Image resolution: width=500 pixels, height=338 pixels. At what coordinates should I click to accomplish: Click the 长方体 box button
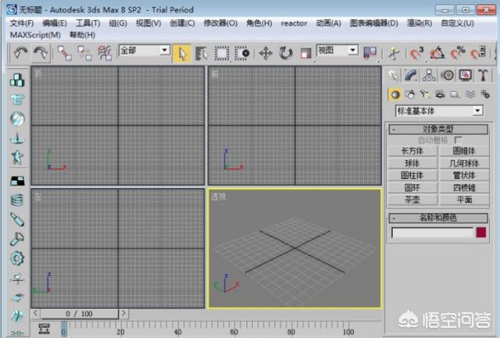click(x=412, y=151)
